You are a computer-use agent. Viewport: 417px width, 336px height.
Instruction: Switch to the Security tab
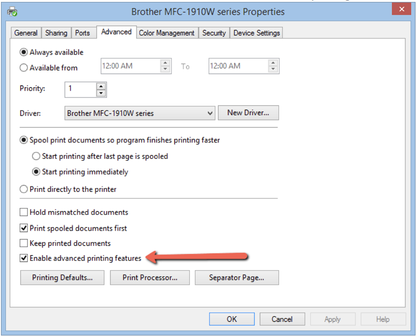point(214,33)
